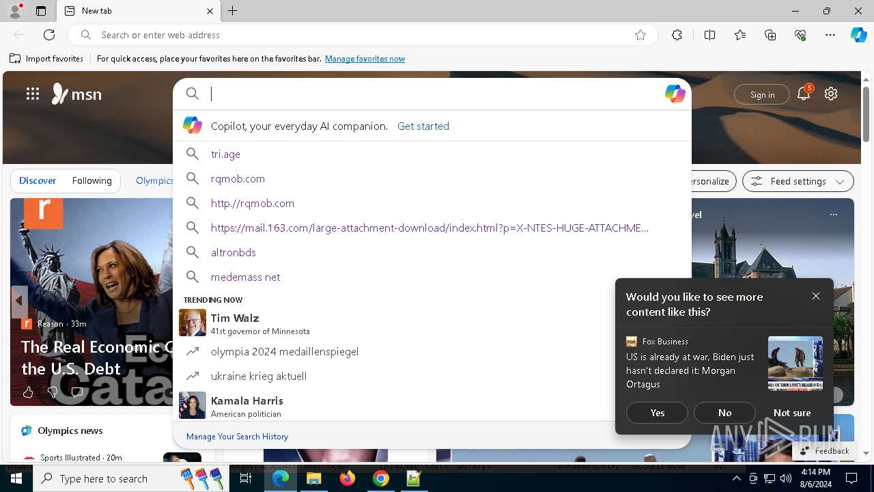Viewport: 874px width, 492px height.
Task: Launch Firefox from taskbar
Action: click(x=348, y=478)
